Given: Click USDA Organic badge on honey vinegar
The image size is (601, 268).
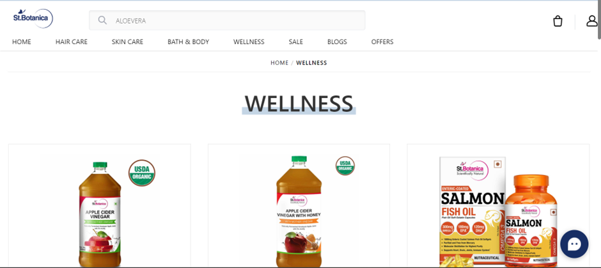Looking at the screenshot, I should tap(345, 166).
